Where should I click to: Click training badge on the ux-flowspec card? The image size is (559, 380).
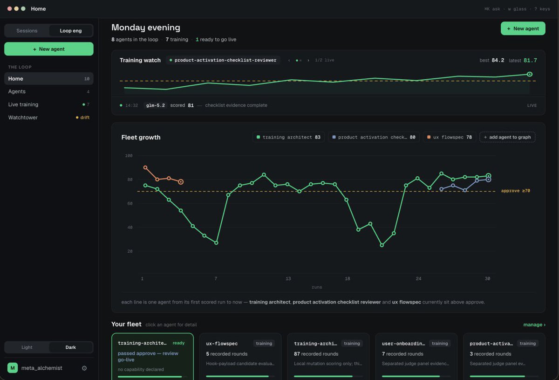point(264,343)
